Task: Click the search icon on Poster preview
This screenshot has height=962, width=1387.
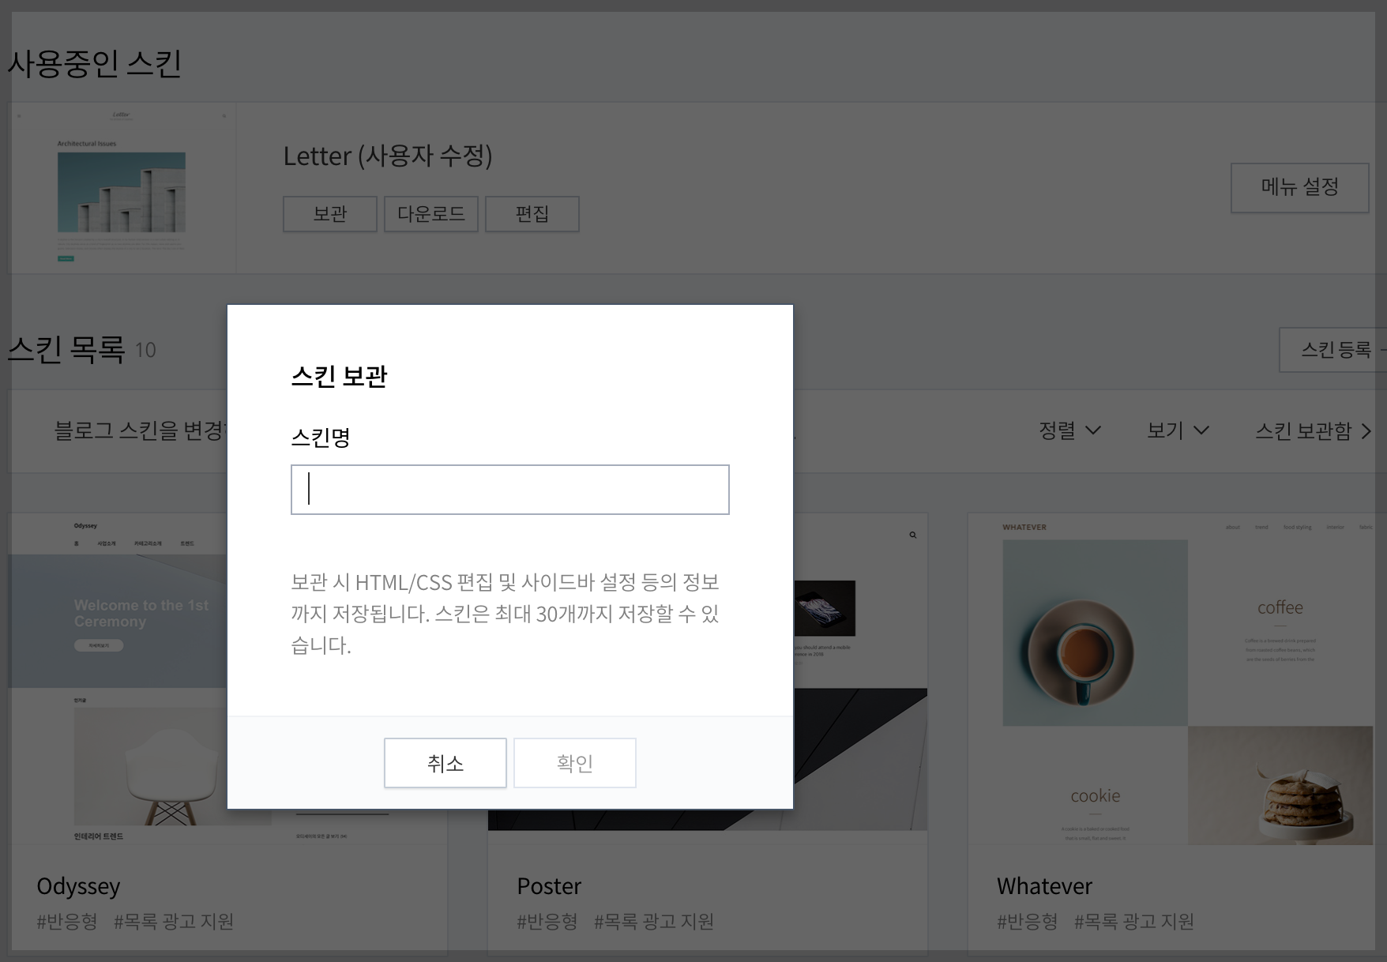Action: click(912, 535)
